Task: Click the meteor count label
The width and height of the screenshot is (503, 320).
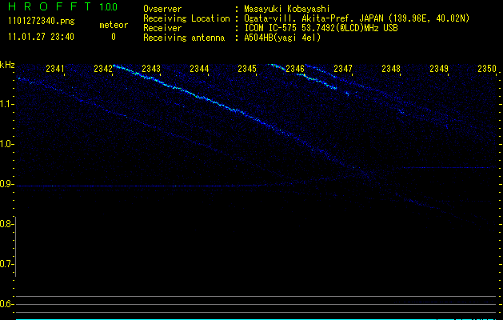Action: click(x=114, y=25)
